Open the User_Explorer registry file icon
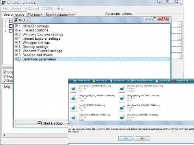194x145 pixels. point(122,99)
